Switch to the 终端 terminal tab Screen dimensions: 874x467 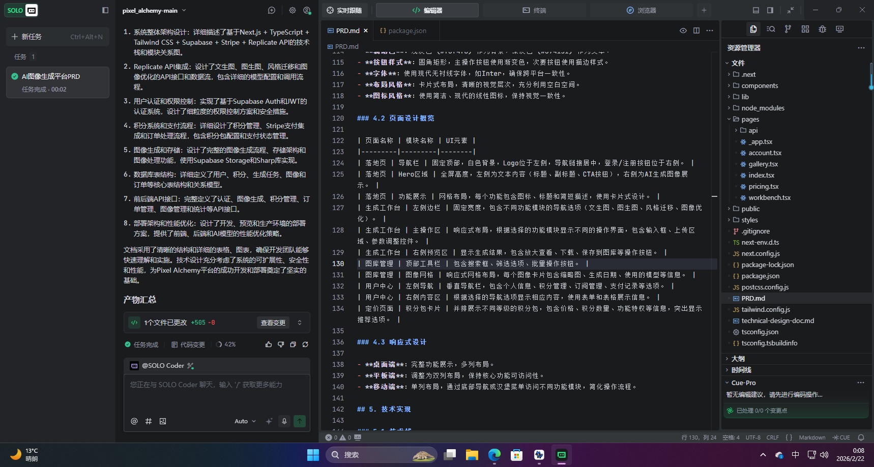[534, 10]
